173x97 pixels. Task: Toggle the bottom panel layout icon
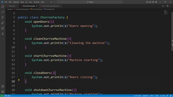tap(150, 2)
